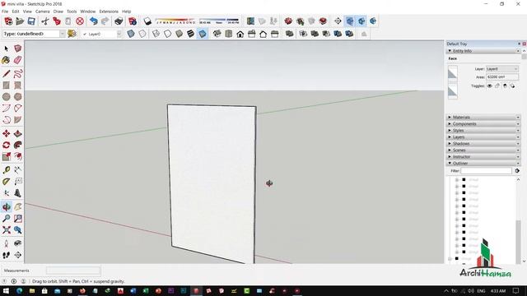
Task: Toggle the cast shadows icon in Entity Info
Action: coord(512,86)
